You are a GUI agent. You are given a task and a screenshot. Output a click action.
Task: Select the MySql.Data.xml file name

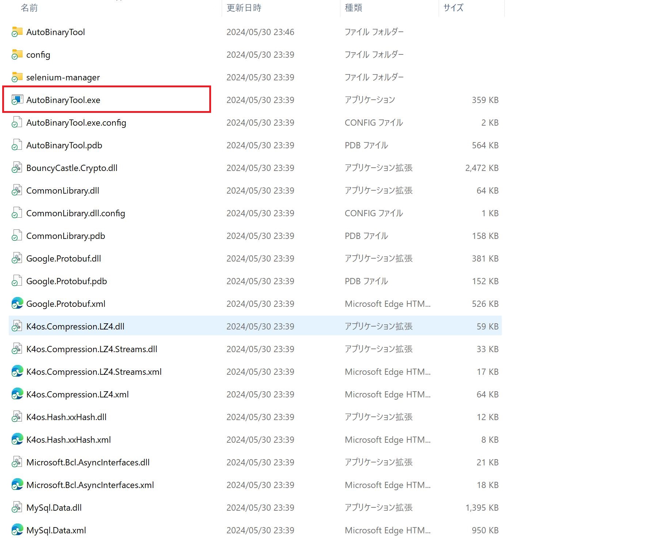tap(56, 530)
